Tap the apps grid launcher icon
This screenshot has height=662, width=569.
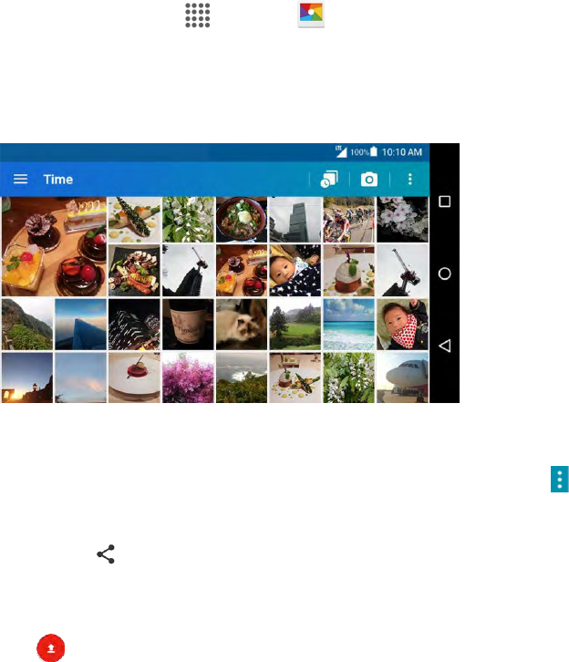tap(198, 16)
